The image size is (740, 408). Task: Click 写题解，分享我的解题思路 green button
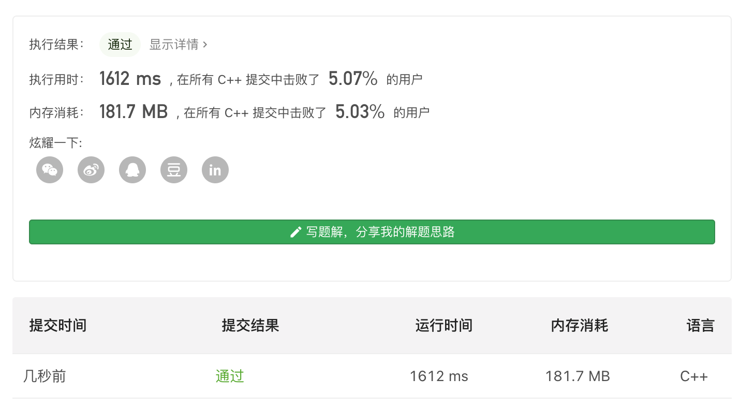(372, 232)
